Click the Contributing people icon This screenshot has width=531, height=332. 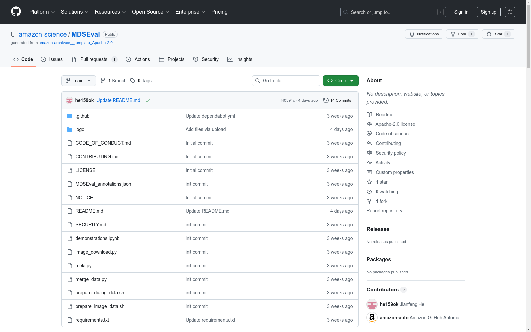coord(369,143)
